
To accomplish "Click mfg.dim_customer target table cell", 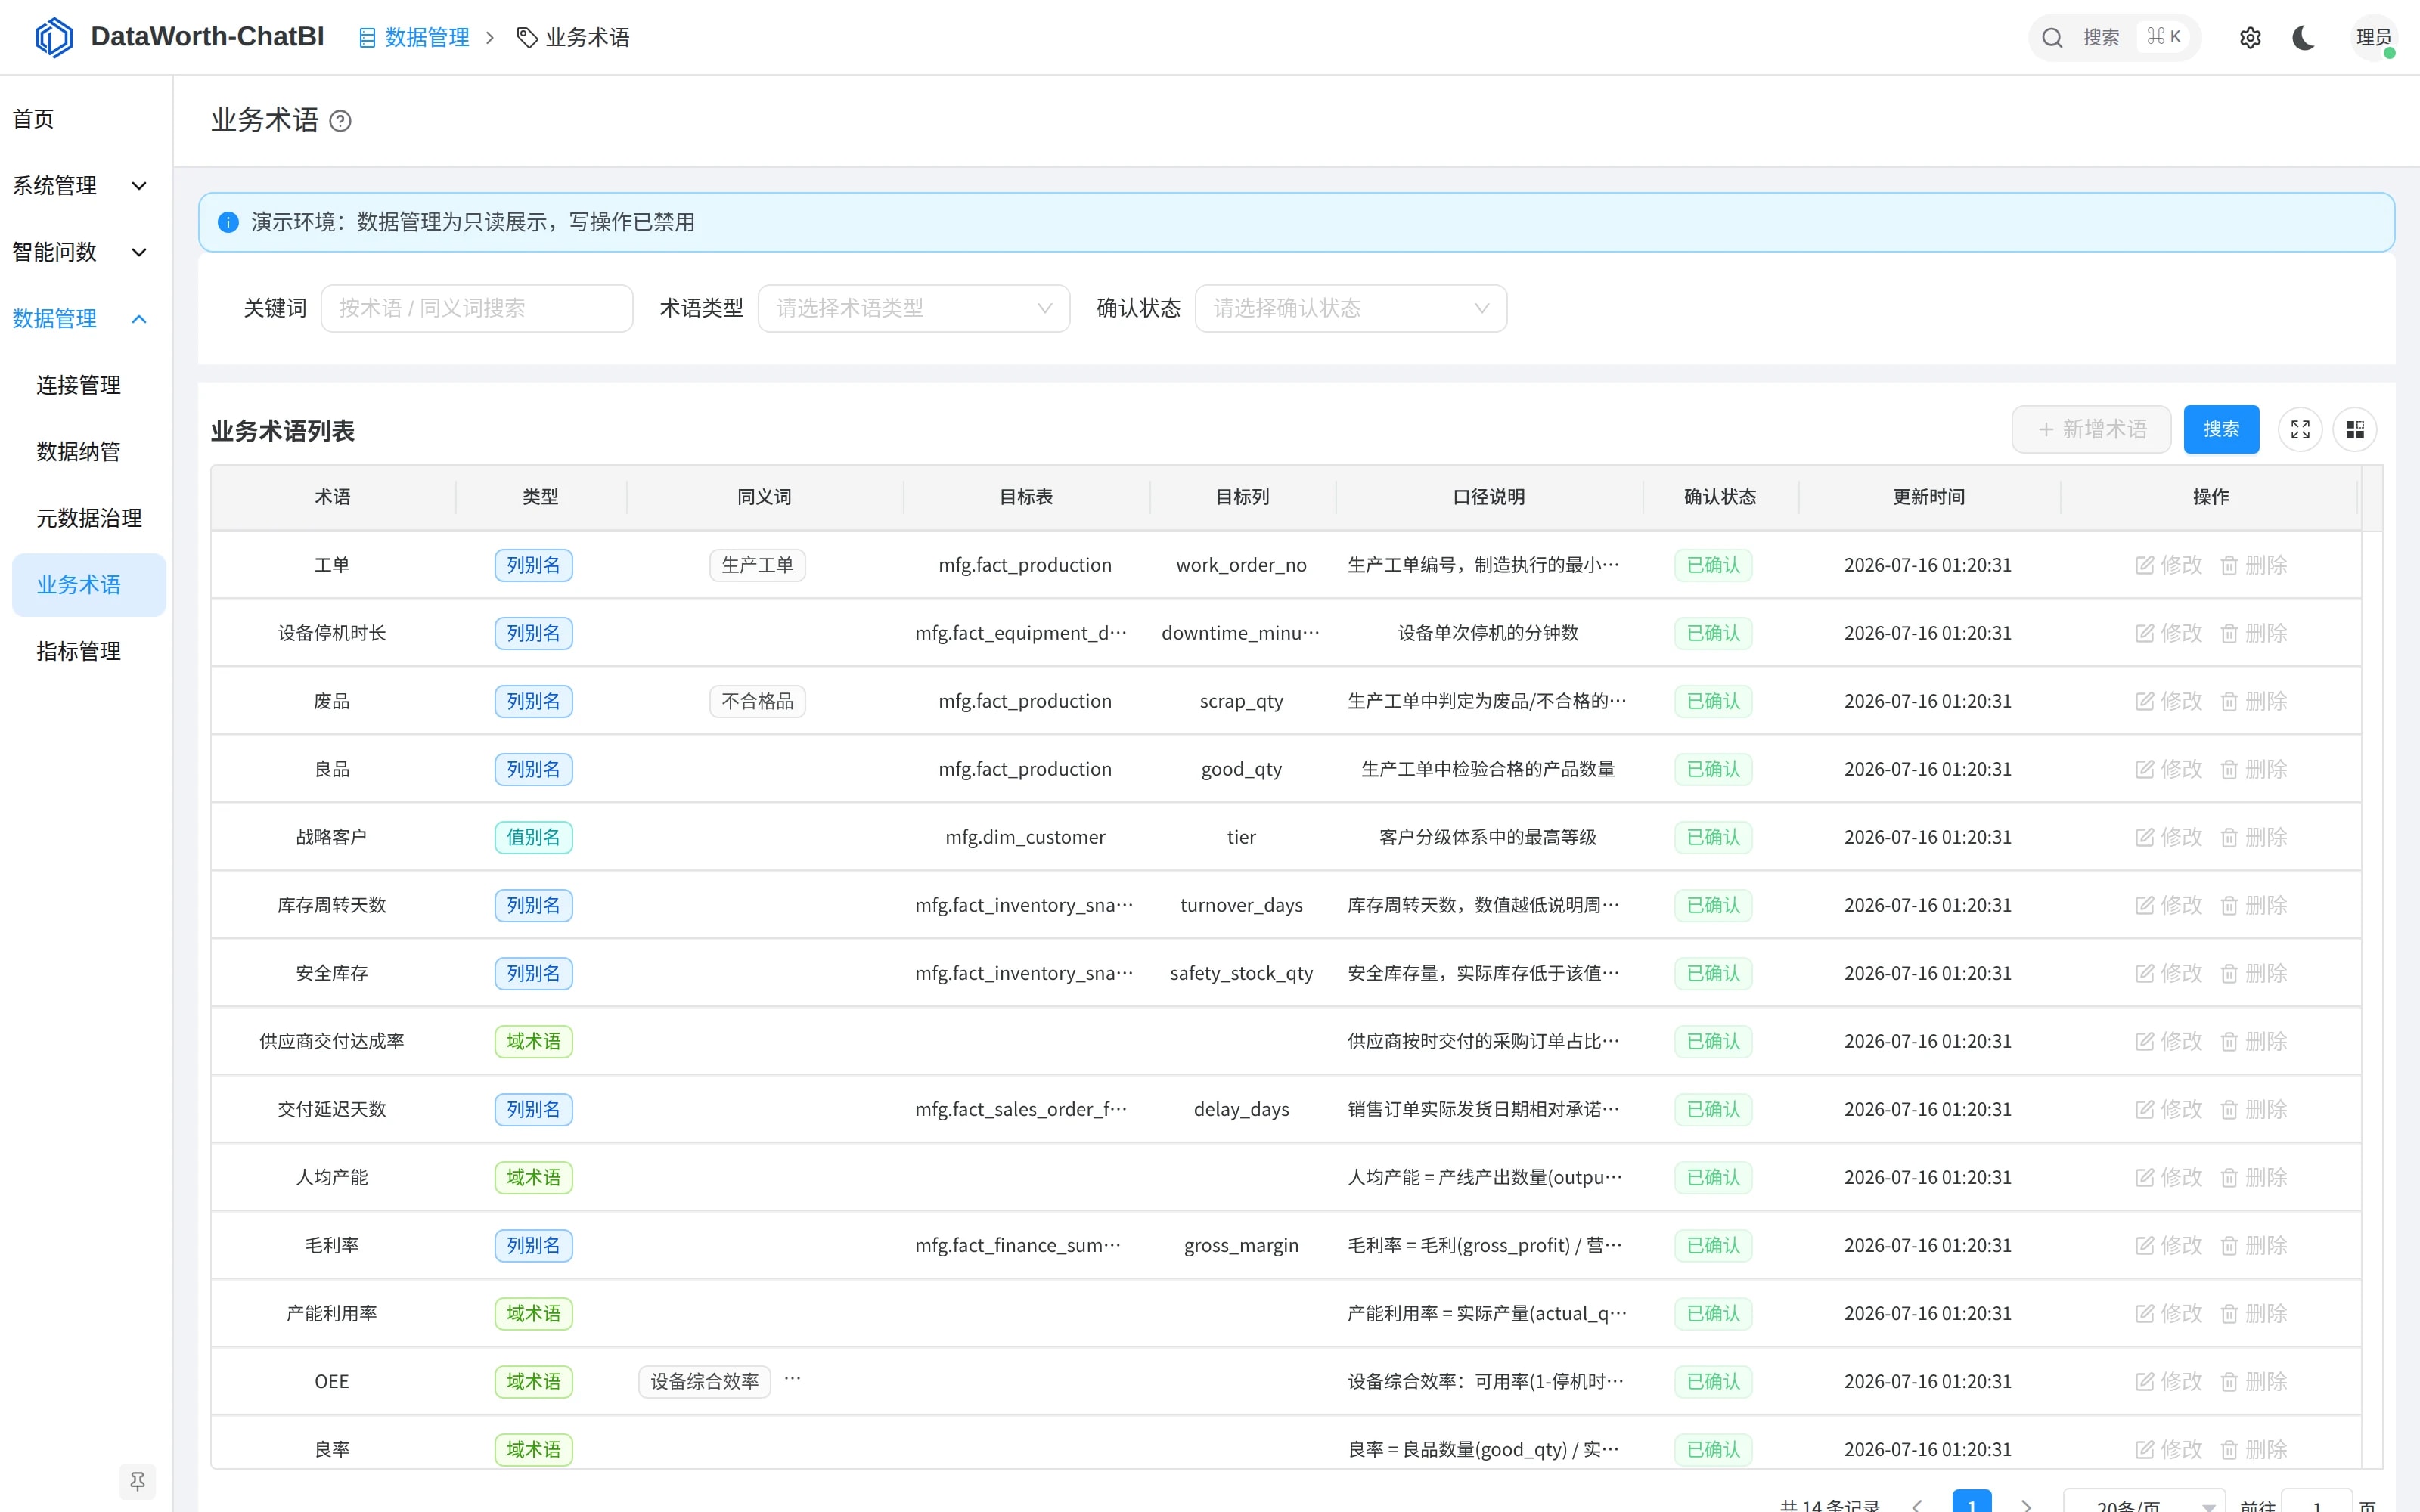I will coord(1025,837).
